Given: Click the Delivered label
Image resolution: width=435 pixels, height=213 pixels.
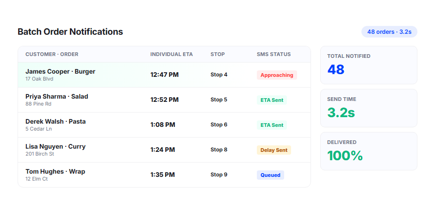Looking at the screenshot, I should [342, 142].
